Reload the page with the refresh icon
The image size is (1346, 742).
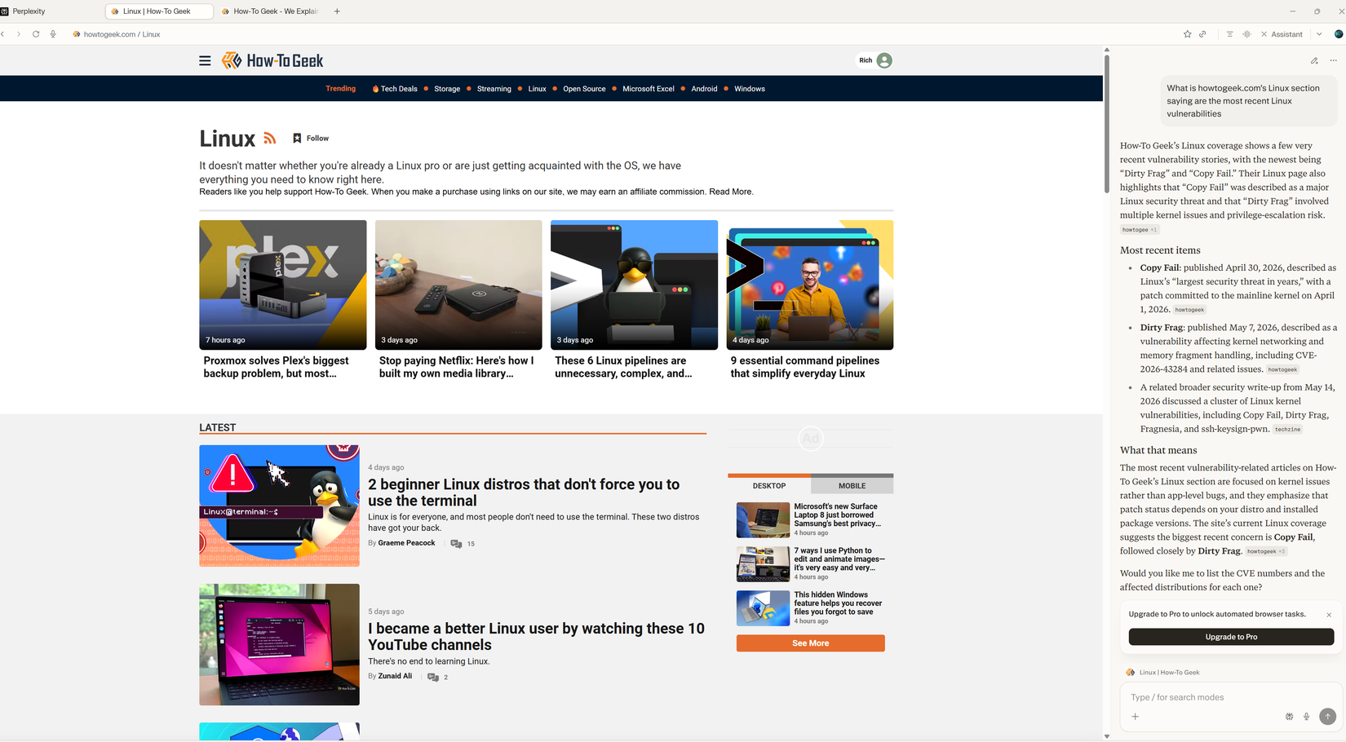tap(36, 34)
